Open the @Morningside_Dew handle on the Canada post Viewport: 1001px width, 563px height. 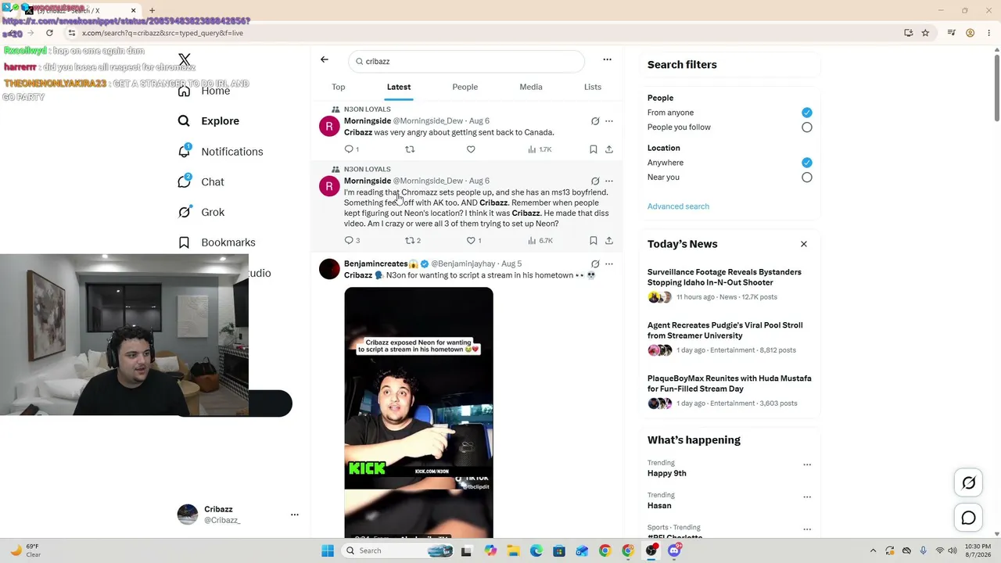[428, 121]
